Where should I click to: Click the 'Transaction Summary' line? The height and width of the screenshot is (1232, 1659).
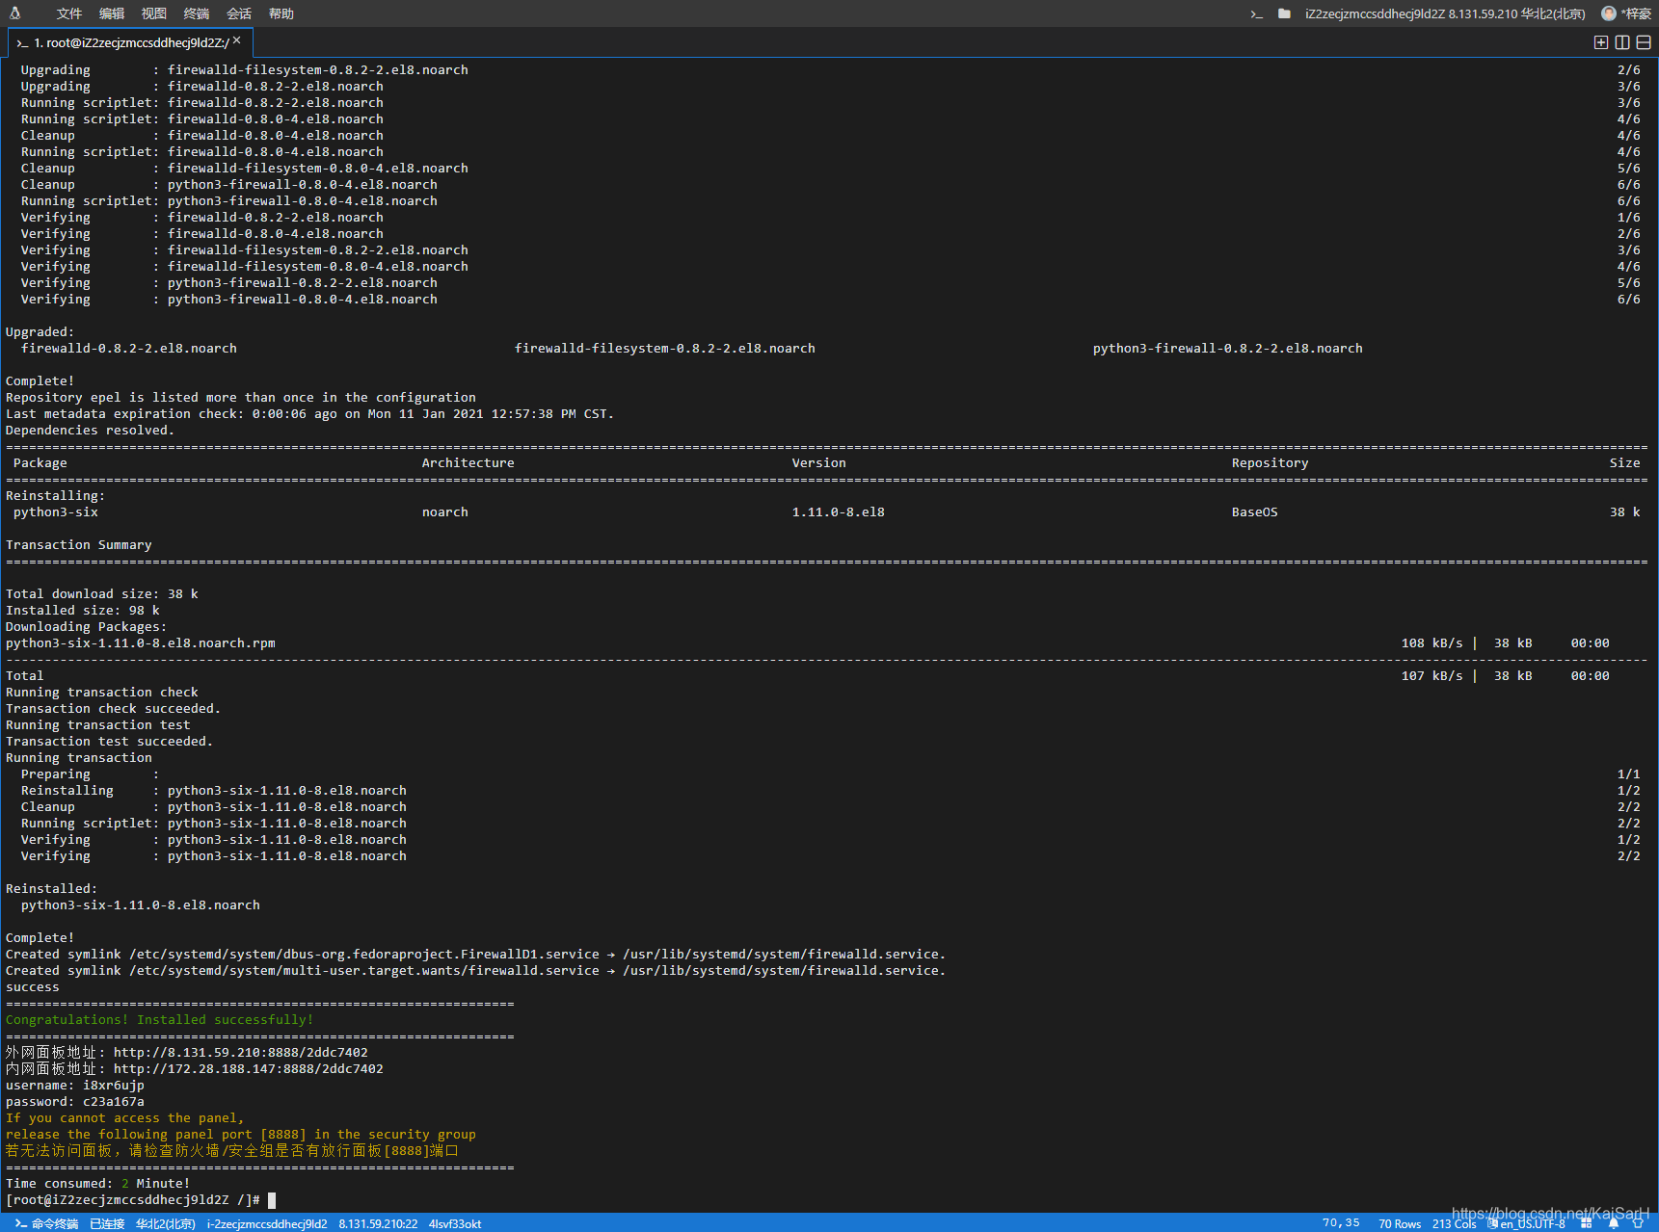(x=79, y=545)
